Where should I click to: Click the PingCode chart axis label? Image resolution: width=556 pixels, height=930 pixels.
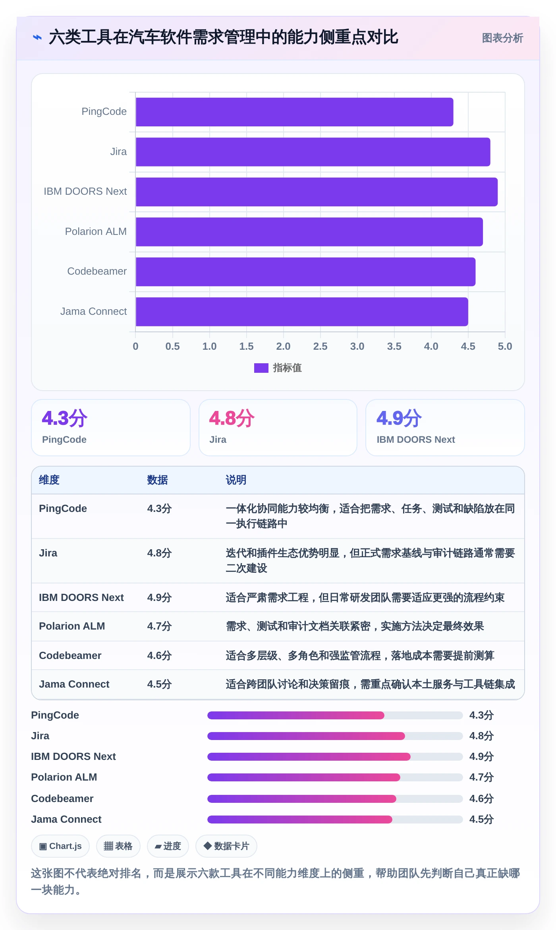104,112
